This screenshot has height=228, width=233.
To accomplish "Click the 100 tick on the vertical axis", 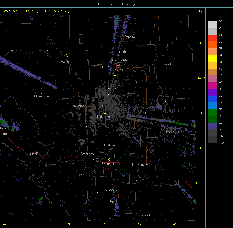I will [x=198, y=43].
